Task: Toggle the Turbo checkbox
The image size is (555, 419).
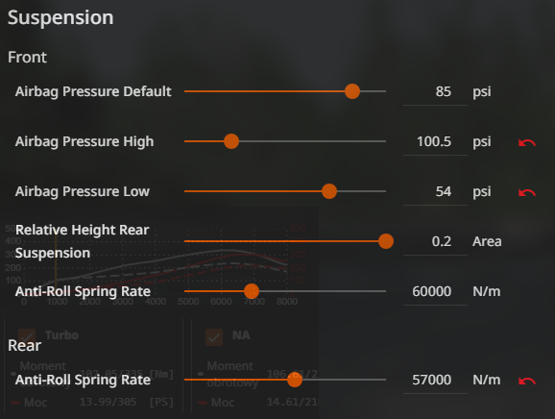Action: (27, 336)
